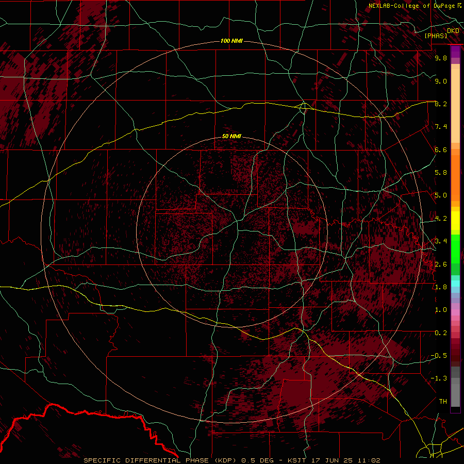The height and width of the screenshot is (464, 464).
Task: Click the 9.0 scale value
Action: [x=441, y=81]
